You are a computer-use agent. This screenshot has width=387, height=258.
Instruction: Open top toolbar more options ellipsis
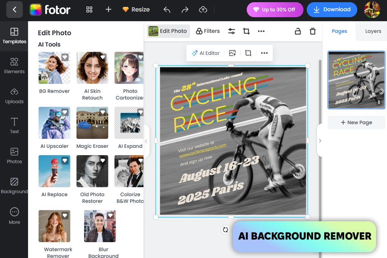(261, 31)
